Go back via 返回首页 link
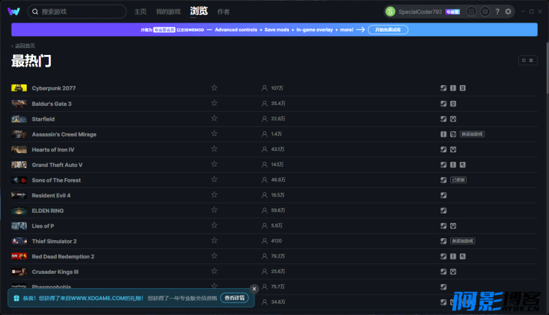The image size is (549, 315). [23, 46]
